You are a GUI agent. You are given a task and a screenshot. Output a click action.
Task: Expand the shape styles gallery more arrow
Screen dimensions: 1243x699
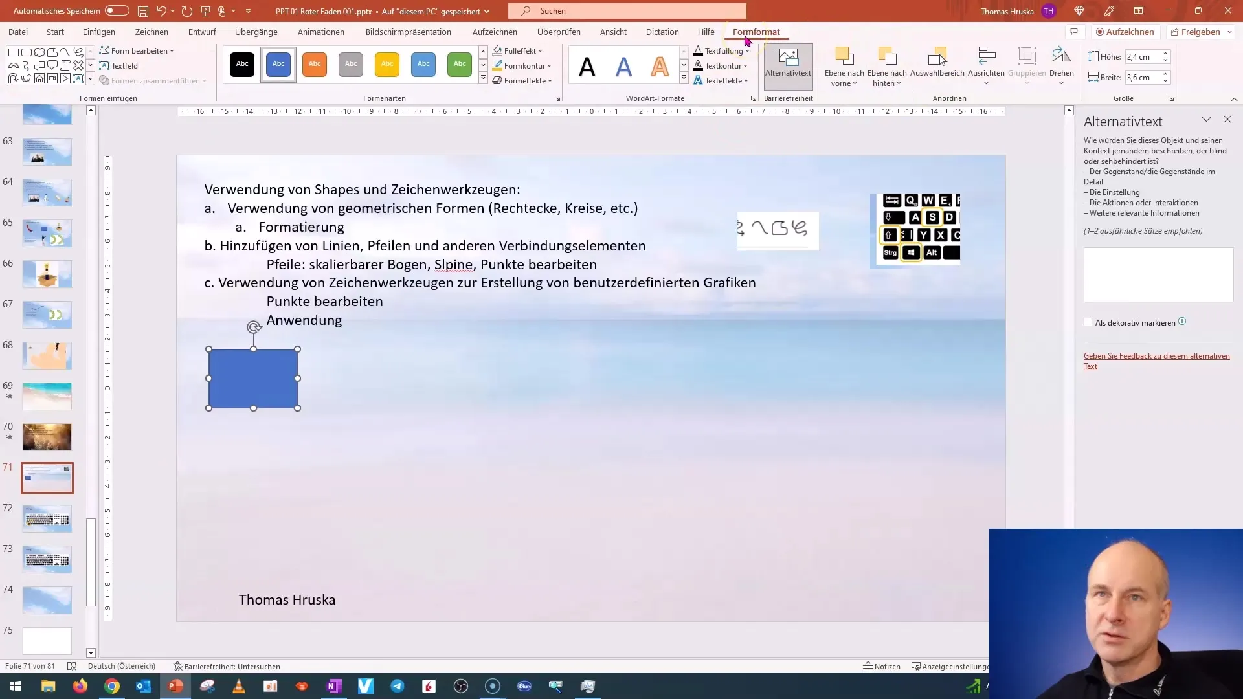(x=483, y=79)
